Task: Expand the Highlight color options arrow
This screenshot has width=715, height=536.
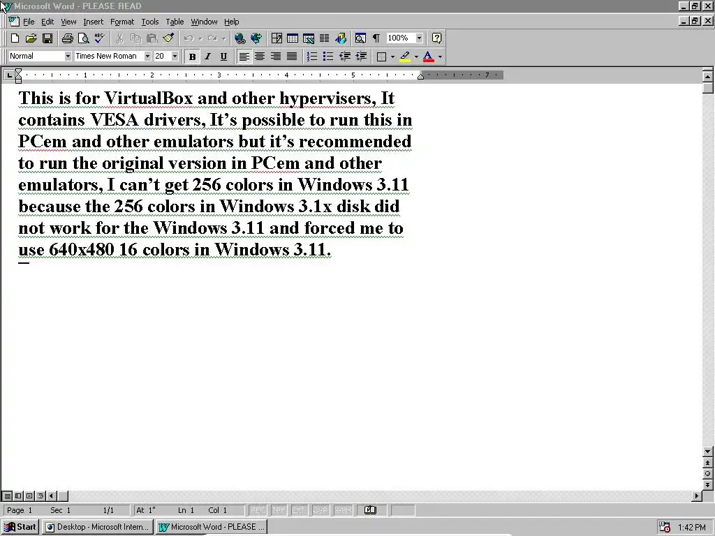Action: (x=416, y=57)
